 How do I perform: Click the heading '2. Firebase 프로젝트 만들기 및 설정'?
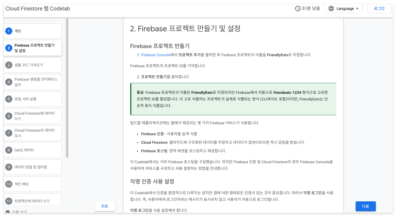click(x=185, y=29)
